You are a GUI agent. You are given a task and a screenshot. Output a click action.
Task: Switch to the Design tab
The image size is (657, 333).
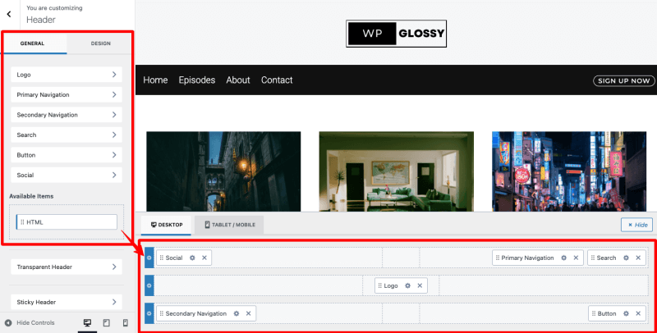tap(100, 43)
